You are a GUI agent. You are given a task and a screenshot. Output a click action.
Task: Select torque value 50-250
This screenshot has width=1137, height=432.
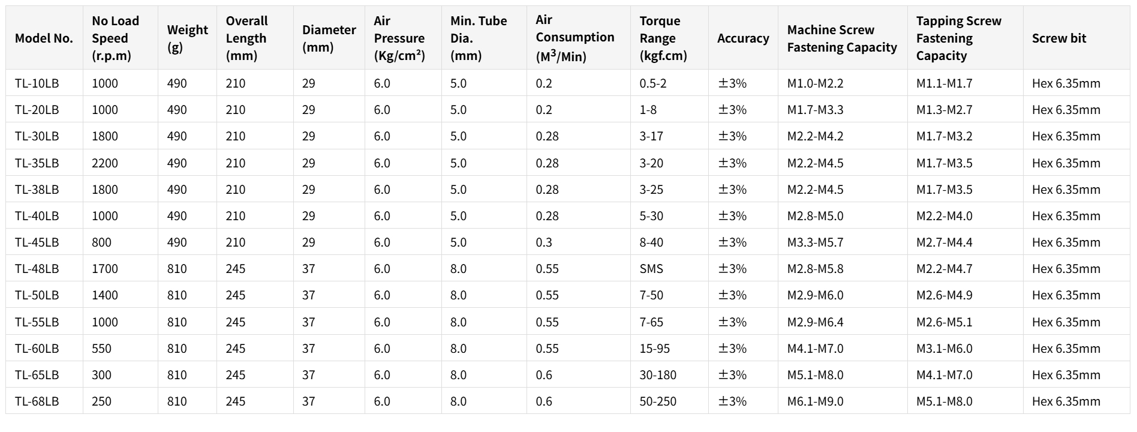(x=658, y=401)
